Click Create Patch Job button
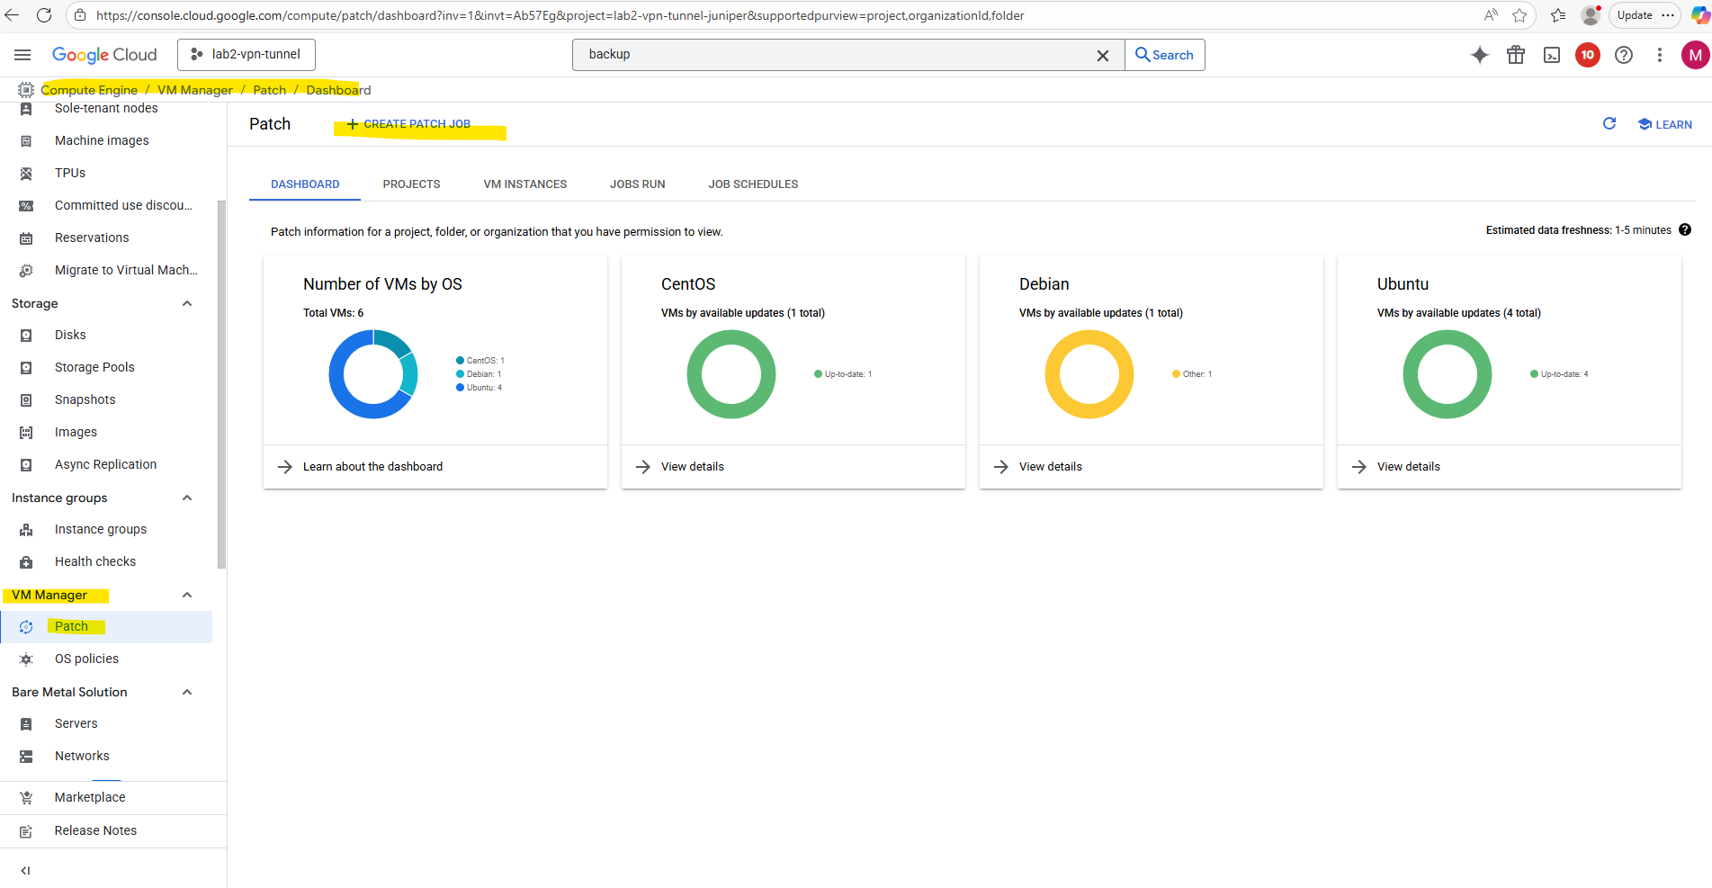 [409, 124]
